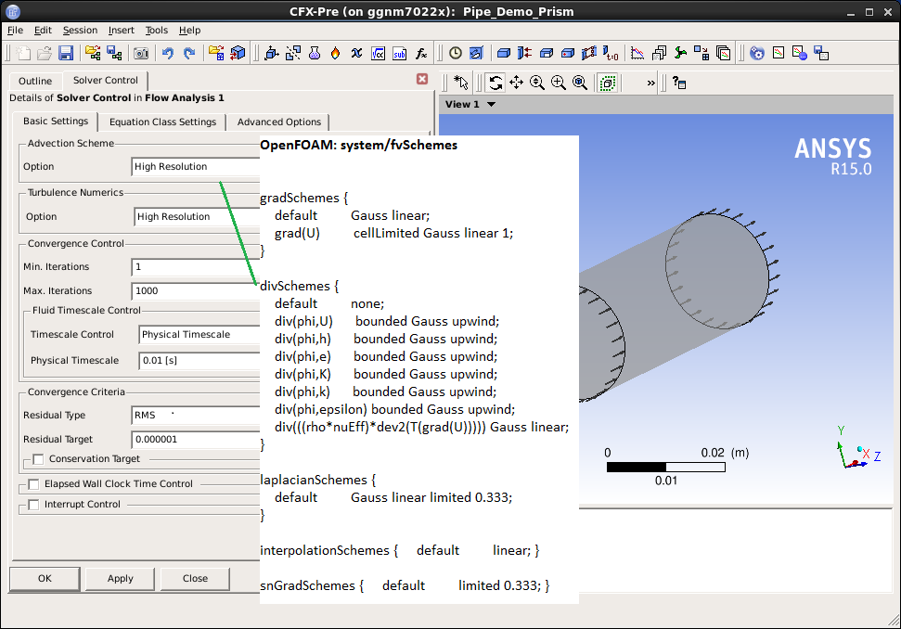Open the Timescale Control dropdown
Image resolution: width=901 pixels, height=629 pixels.
tap(200, 334)
